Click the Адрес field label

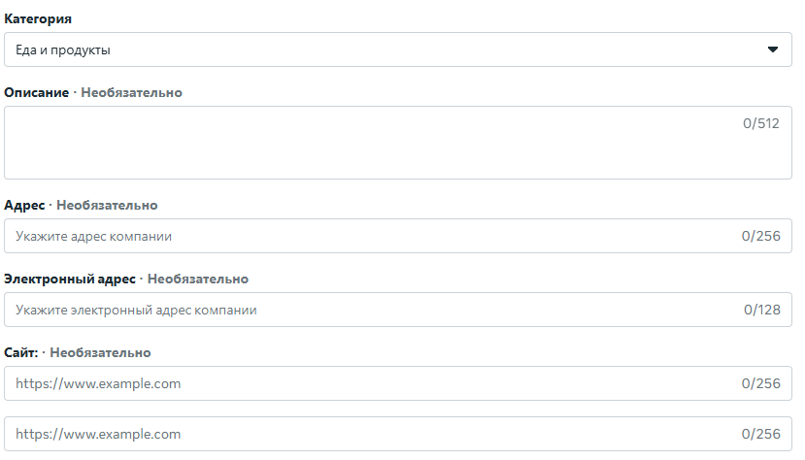click(24, 205)
